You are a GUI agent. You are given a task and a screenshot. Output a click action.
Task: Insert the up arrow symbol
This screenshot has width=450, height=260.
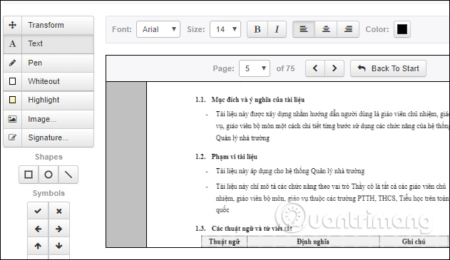(38, 246)
